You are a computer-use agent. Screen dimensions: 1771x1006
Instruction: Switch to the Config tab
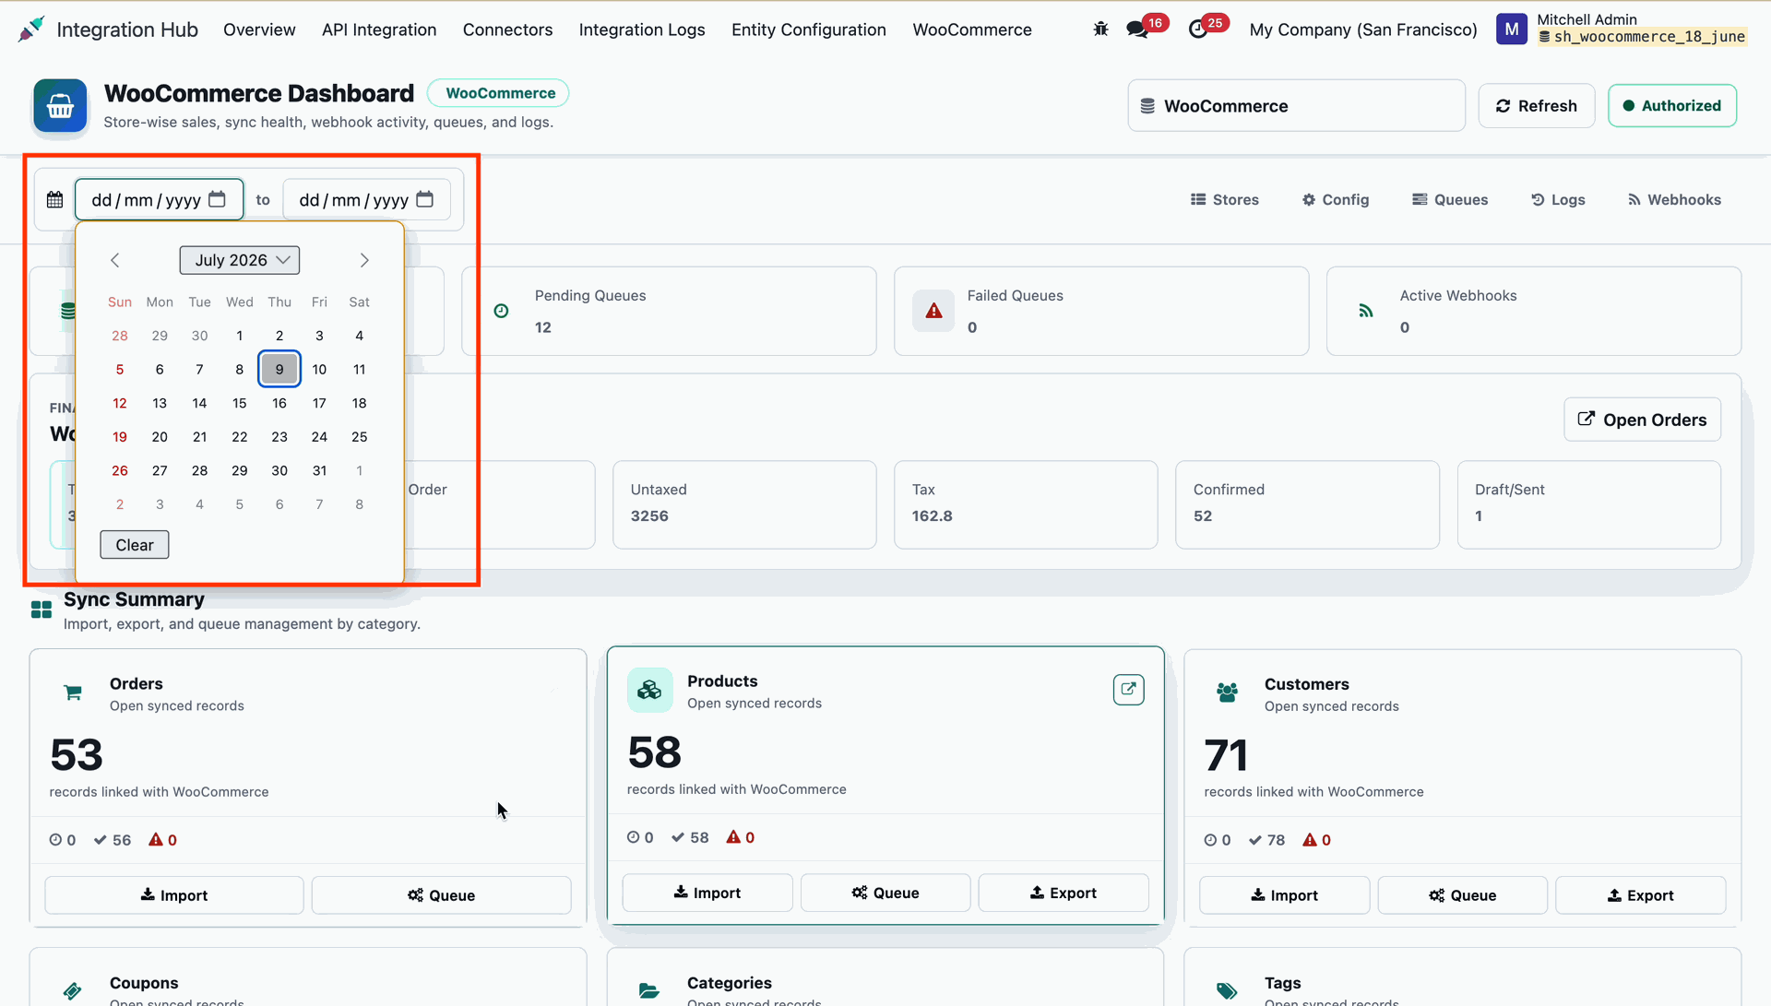coord(1336,199)
